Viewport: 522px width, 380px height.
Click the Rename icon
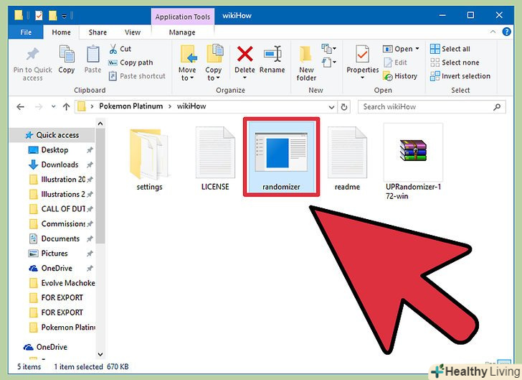[x=272, y=55]
